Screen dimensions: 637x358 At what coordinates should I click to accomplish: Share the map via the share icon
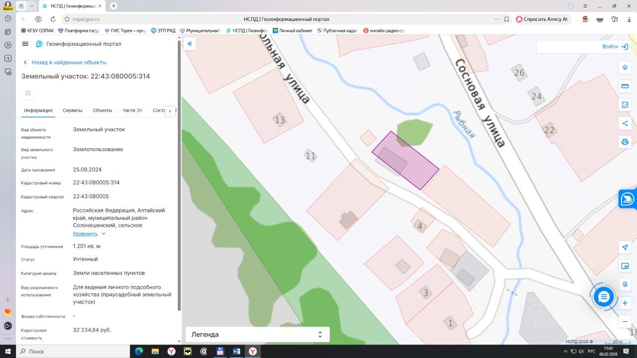click(625, 123)
